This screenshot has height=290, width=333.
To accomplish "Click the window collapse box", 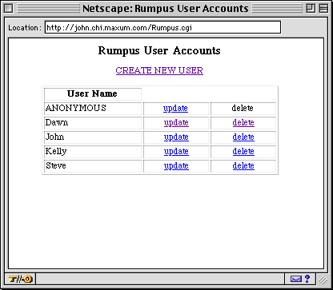I will 323,9.
